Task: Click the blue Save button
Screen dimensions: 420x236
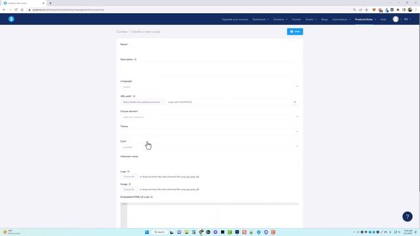Action: [295, 31]
